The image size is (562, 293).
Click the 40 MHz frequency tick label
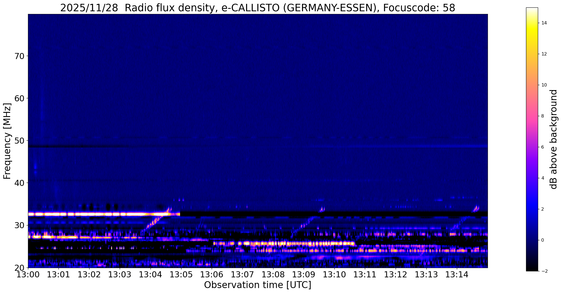[19, 183]
